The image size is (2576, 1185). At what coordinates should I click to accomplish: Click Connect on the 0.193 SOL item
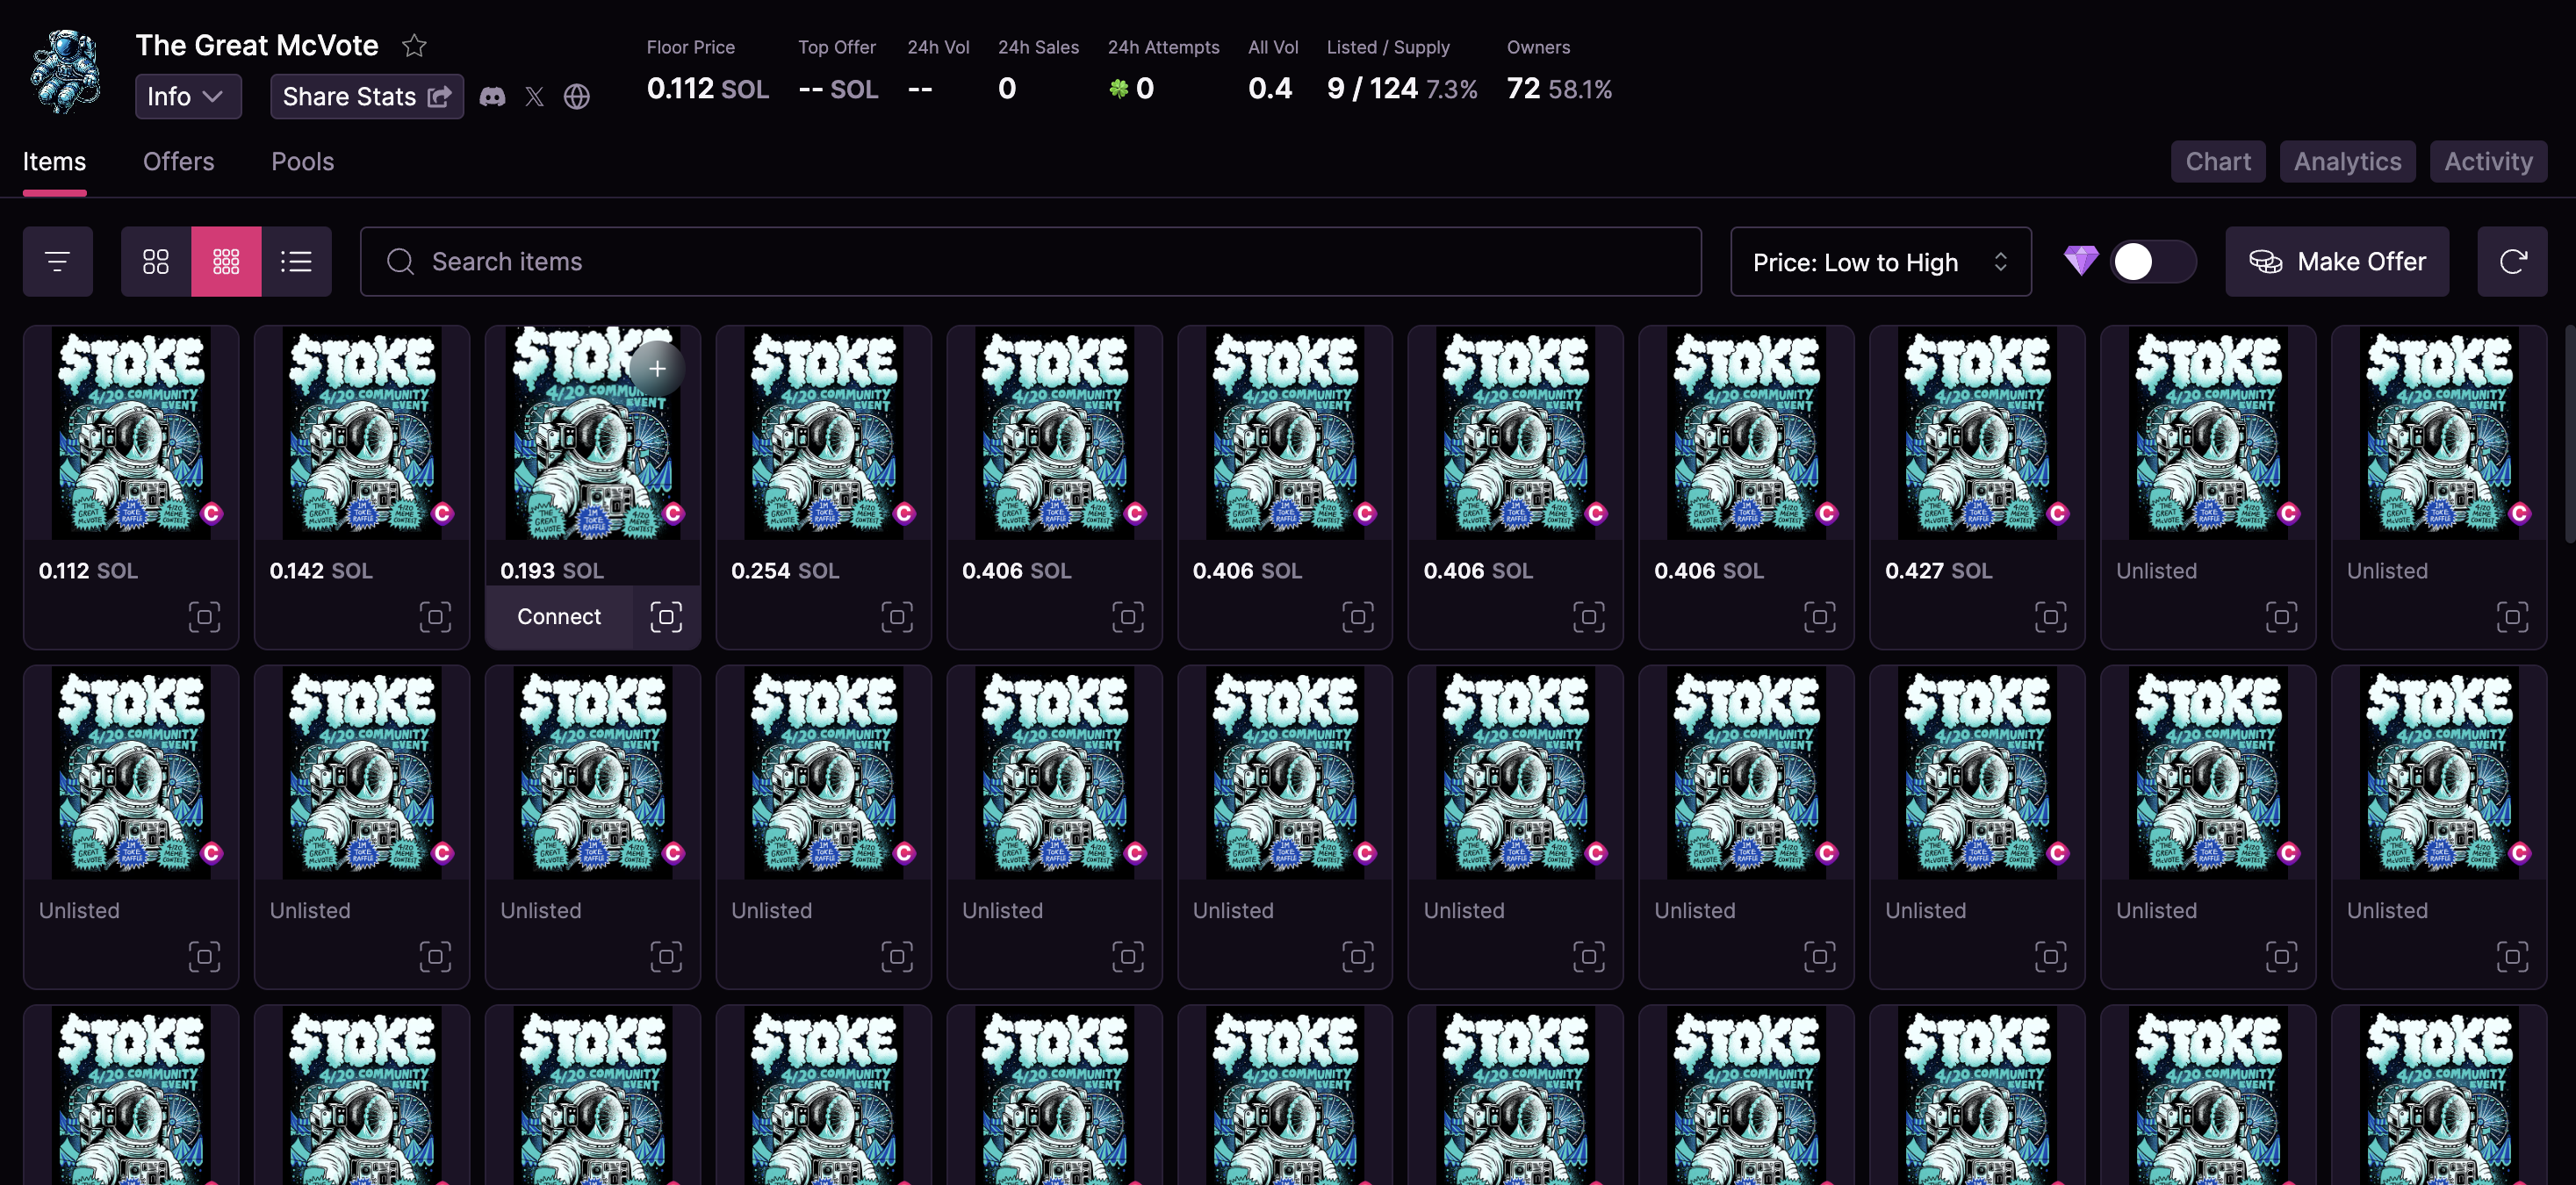pyautogui.click(x=559, y=617)
